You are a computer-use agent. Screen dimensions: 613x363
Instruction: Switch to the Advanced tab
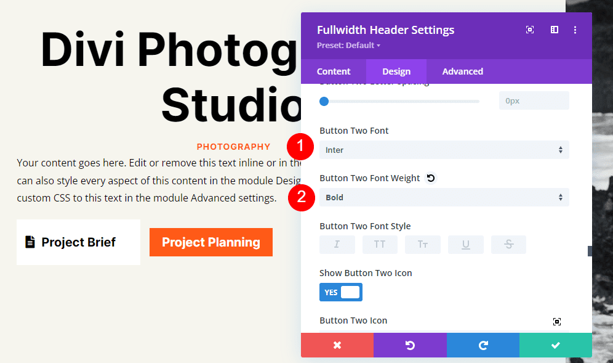462,71
